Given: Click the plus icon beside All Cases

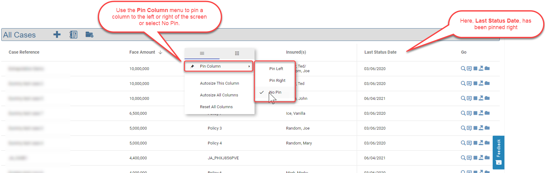Looking at the screenshot, I should (57, 34).
